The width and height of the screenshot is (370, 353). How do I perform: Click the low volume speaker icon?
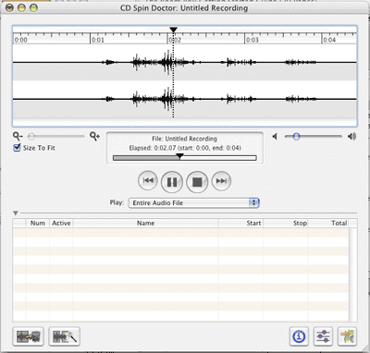point(275,136)
